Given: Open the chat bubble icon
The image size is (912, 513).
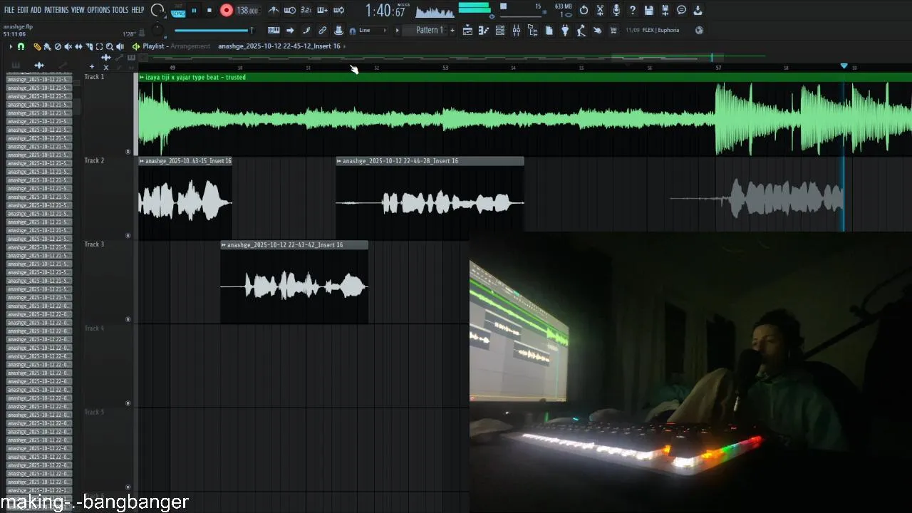Looking at the screenshot, I should coord(682,10).
